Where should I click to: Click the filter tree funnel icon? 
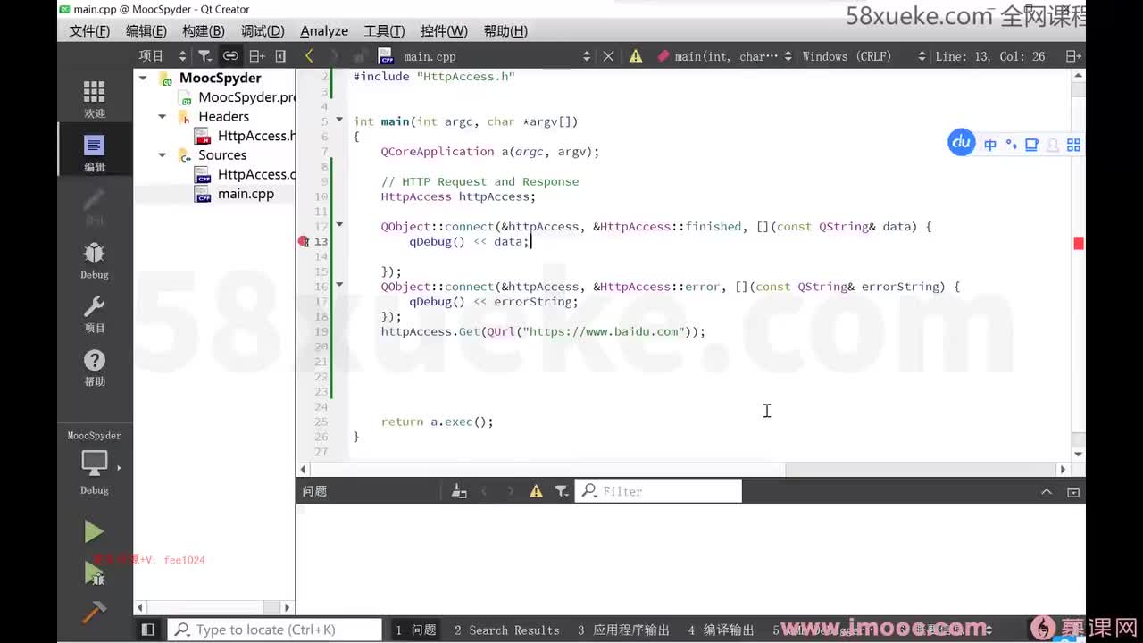[204, 55]
